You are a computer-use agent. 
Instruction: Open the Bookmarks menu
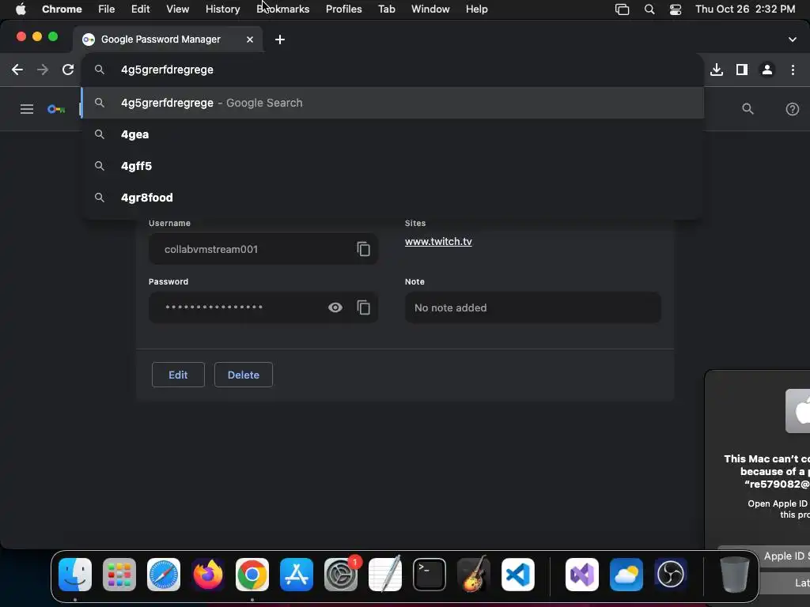pyautogui.click(x=283, y=9)
